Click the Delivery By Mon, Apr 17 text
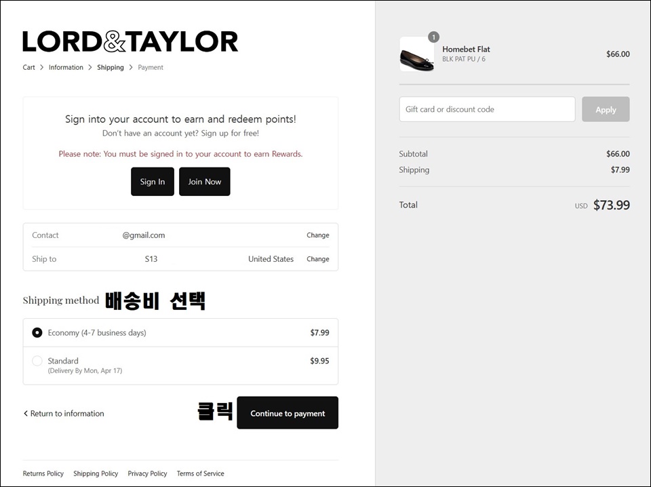 point(85,370)
